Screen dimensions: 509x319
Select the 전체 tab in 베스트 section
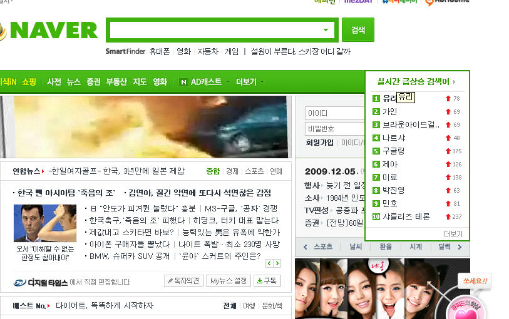(x=230, y=306)
